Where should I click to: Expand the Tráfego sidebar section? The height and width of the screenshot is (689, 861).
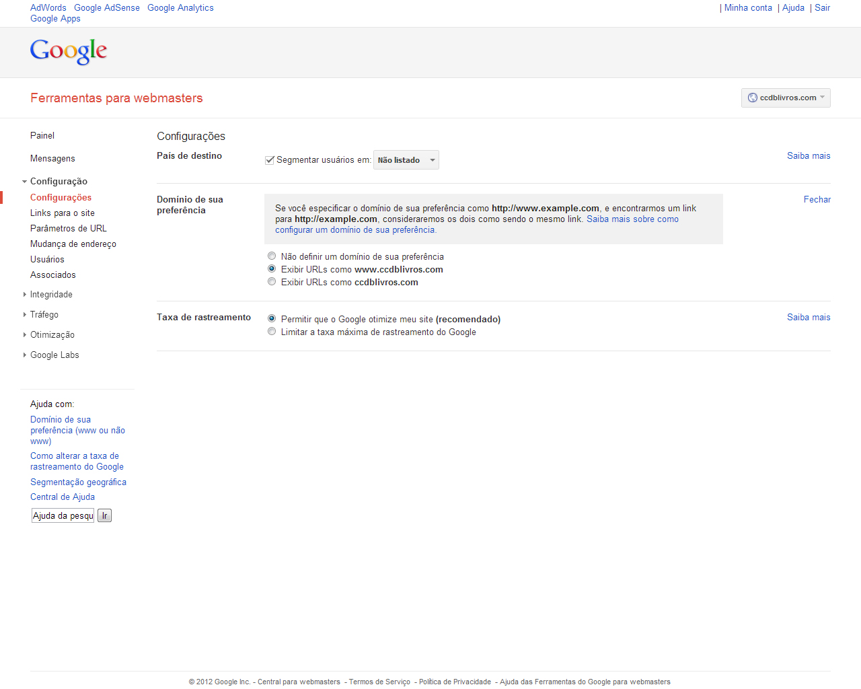pos(44,315)
